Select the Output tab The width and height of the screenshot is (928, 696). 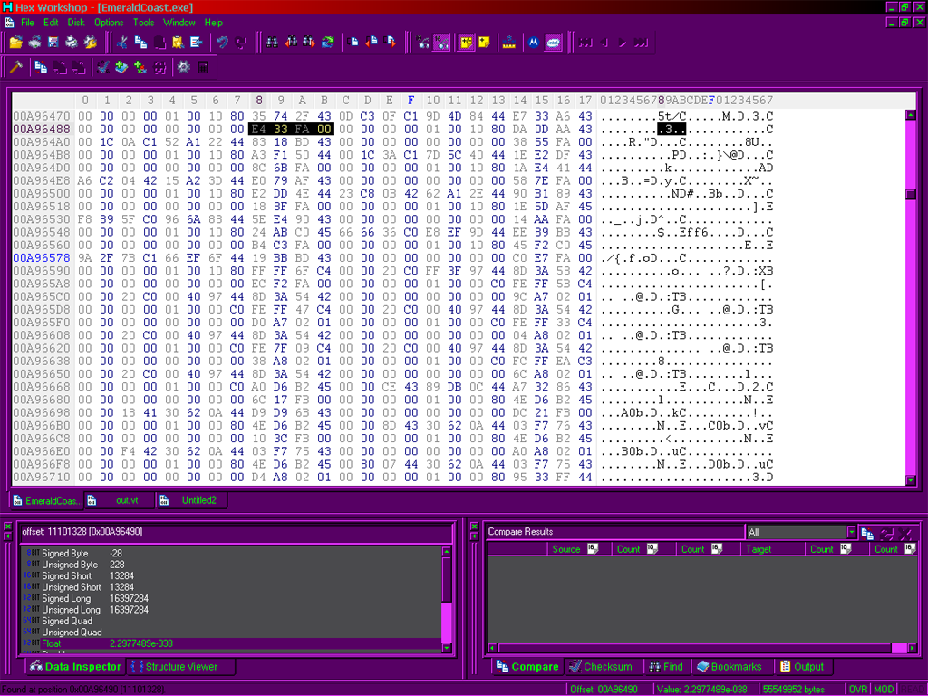(x=802, y=666)
